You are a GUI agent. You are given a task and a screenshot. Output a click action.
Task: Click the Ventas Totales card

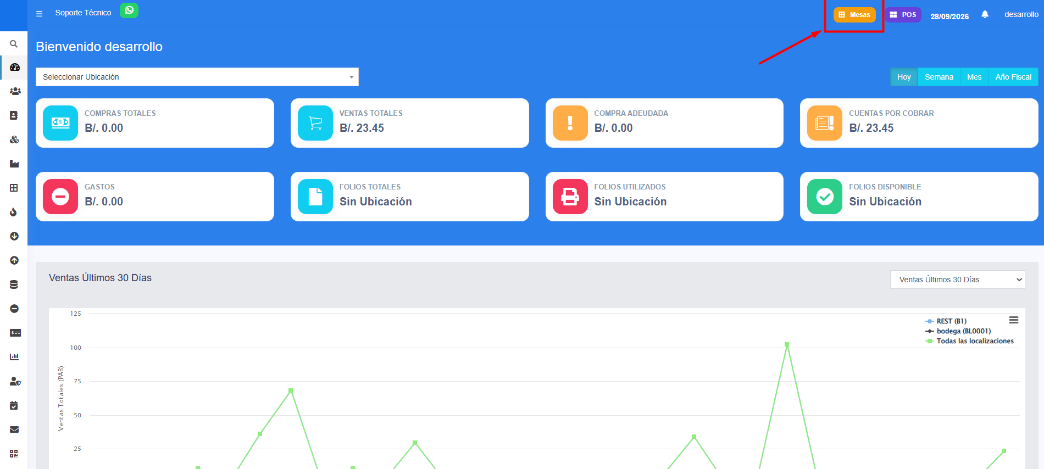pyautogui.click(x=409, y=123)
